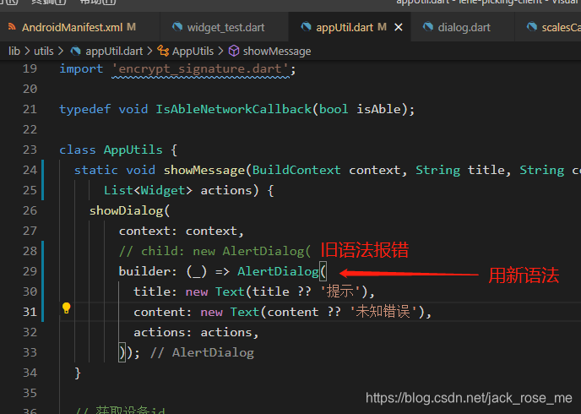The width and height of the screenshot is (581, 414).
Task: Click line number 33 in the gutter
Action: click(x=30, y=352)
